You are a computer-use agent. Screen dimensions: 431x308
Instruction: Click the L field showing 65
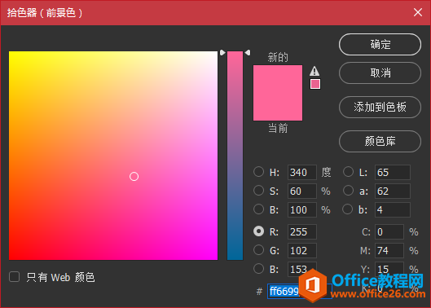[x=393, y=172]
